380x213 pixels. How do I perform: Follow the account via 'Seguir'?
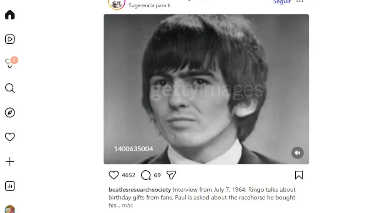(x=282, y=2)
